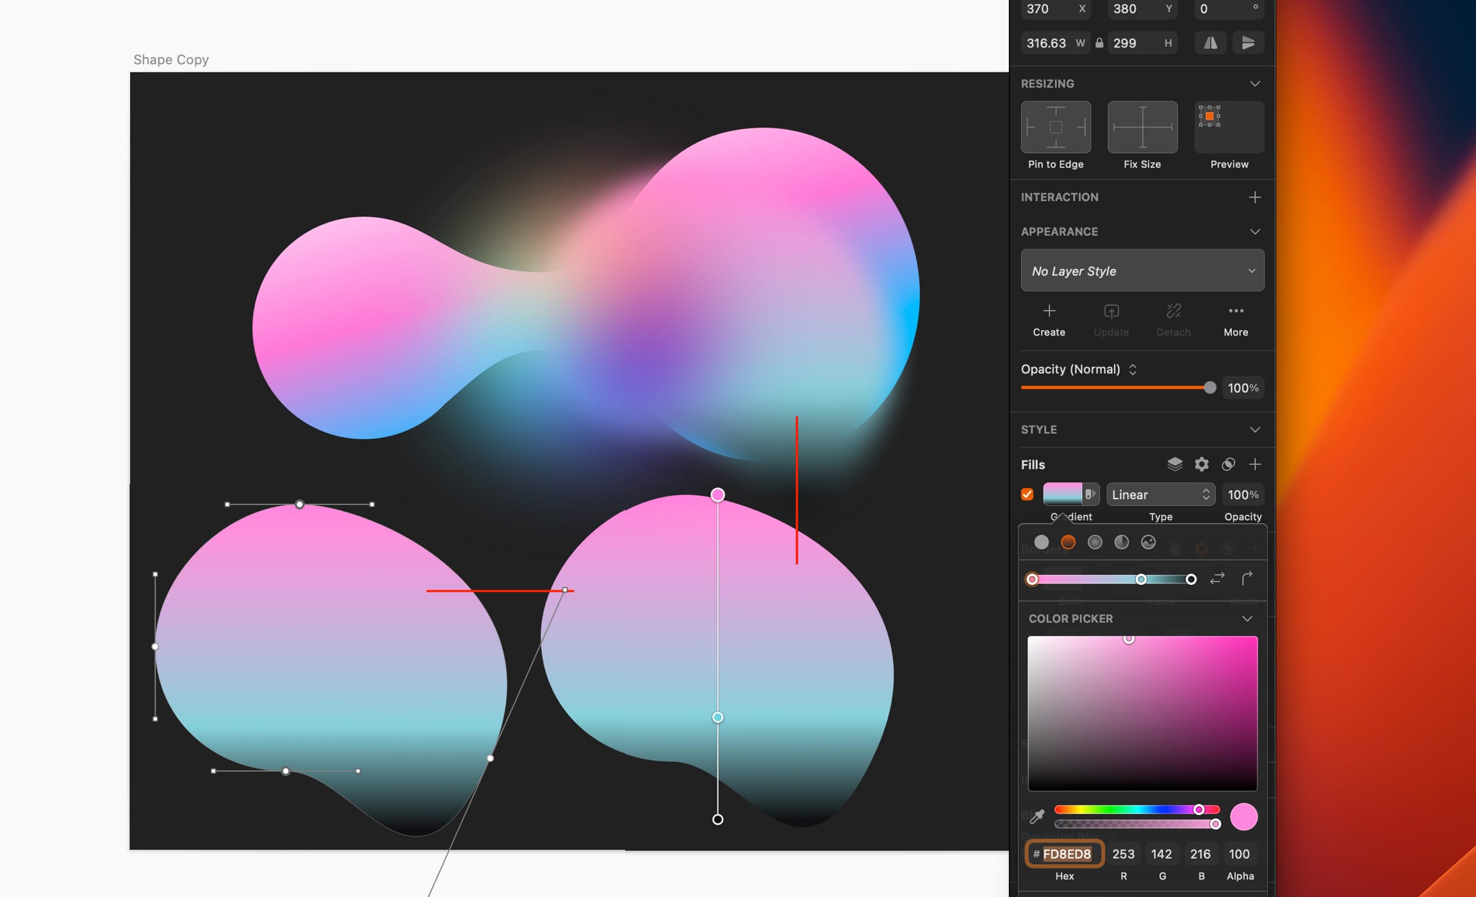Select image pattern fill type icon
The height and width of the screenshot is (897, 1476).
[x=1148, y=542]
